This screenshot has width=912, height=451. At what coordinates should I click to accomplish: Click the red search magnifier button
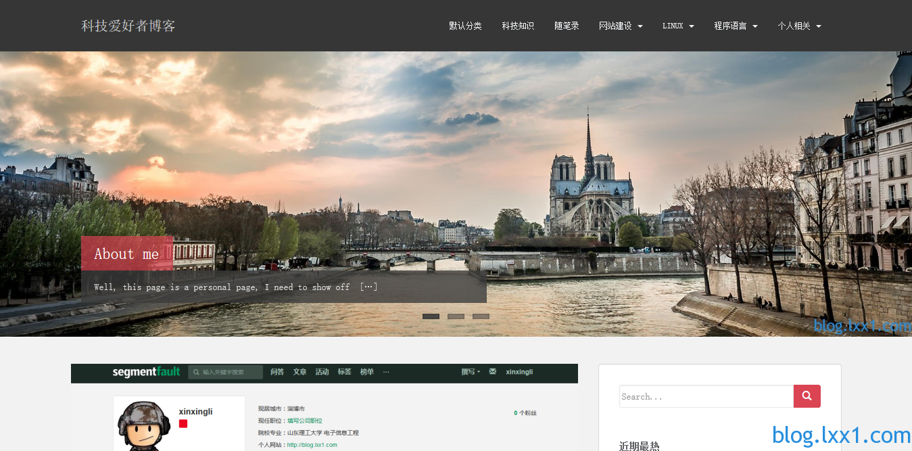807,396
